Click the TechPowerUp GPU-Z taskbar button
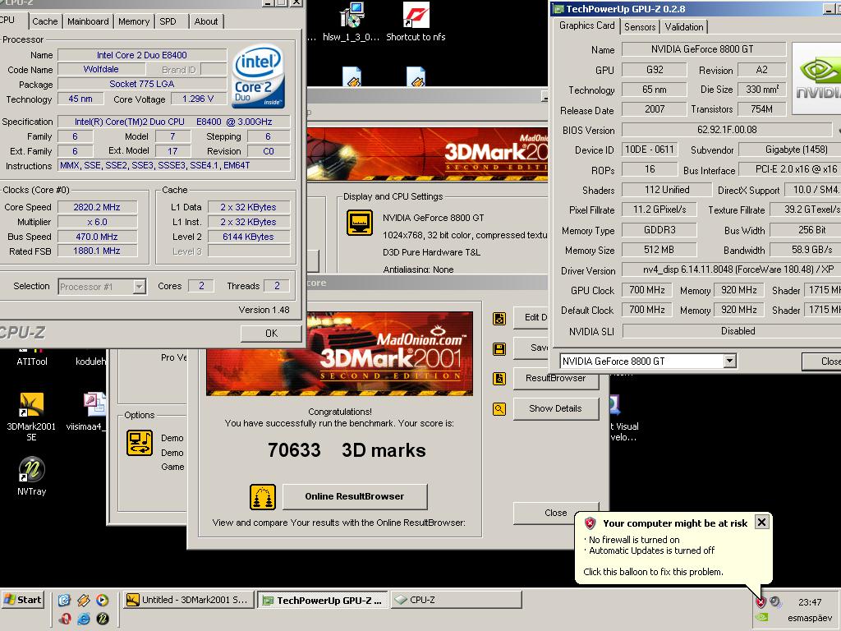This screenshot has width=841, height=631. point(323,600)
